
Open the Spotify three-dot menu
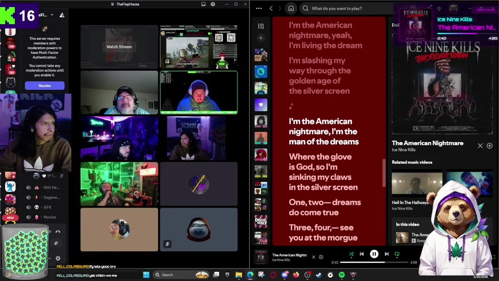pos(259,8)
